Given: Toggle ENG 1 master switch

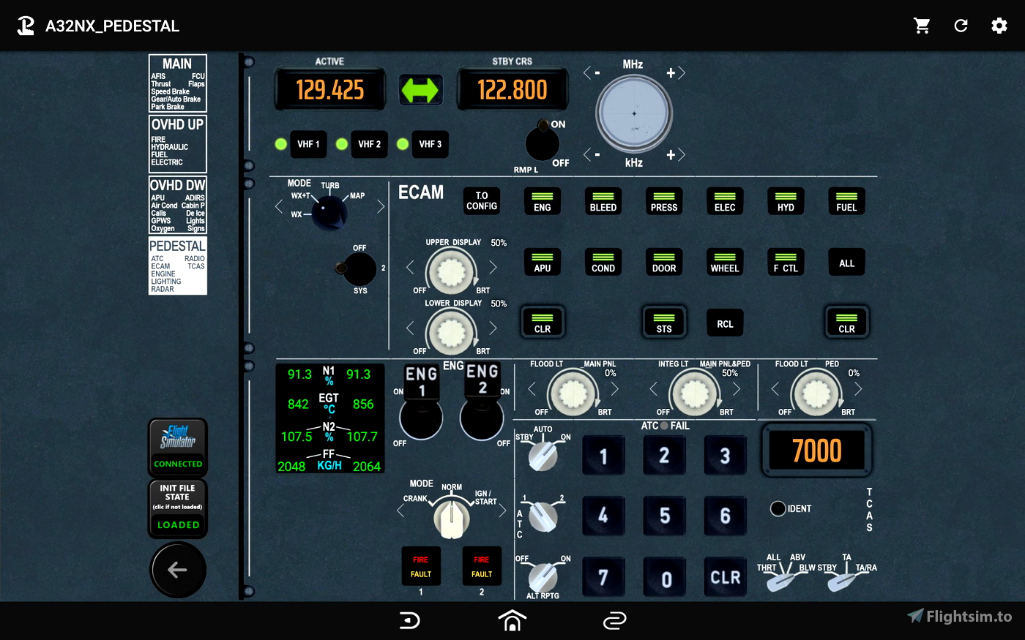Looking at the screenshot, I should click(421, 402).
